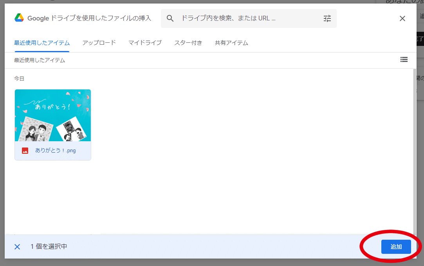Go to the 共有アイテム tab
Viewport: 424px width, 266px height.
[x=231, y=43]
